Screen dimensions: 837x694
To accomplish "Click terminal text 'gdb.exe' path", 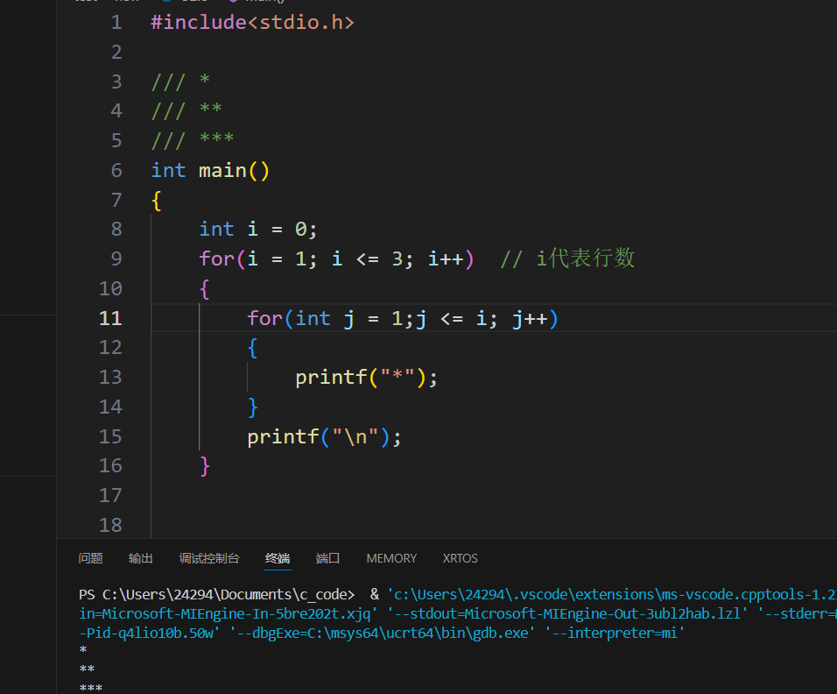I will pos(502,633).
